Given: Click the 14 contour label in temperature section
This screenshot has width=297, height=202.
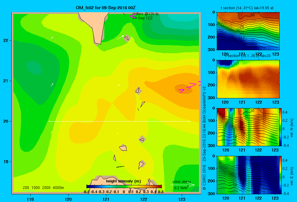Looking at the screenshot, I should [x=235, y=41].
